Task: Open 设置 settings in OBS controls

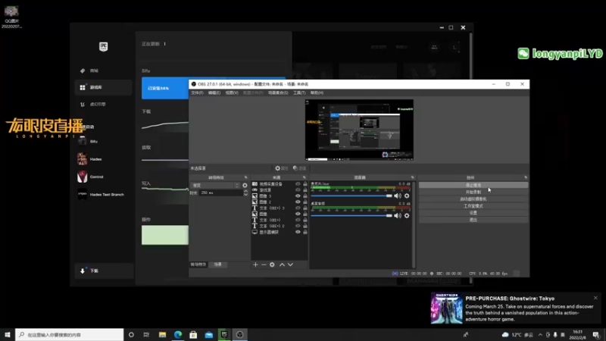Action: pos(473,213)
